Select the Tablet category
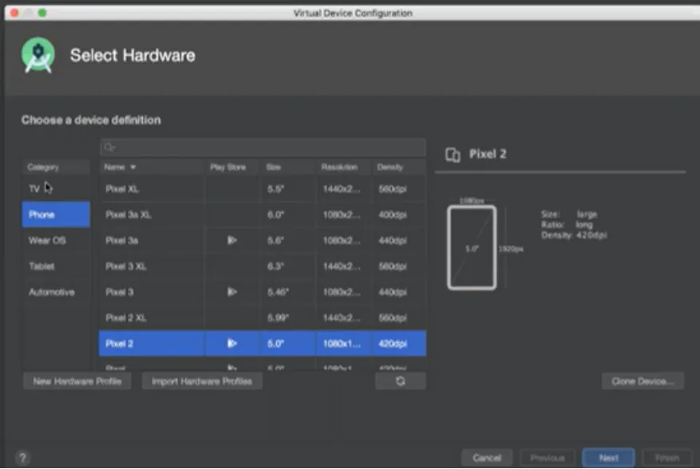 [56, 266]
